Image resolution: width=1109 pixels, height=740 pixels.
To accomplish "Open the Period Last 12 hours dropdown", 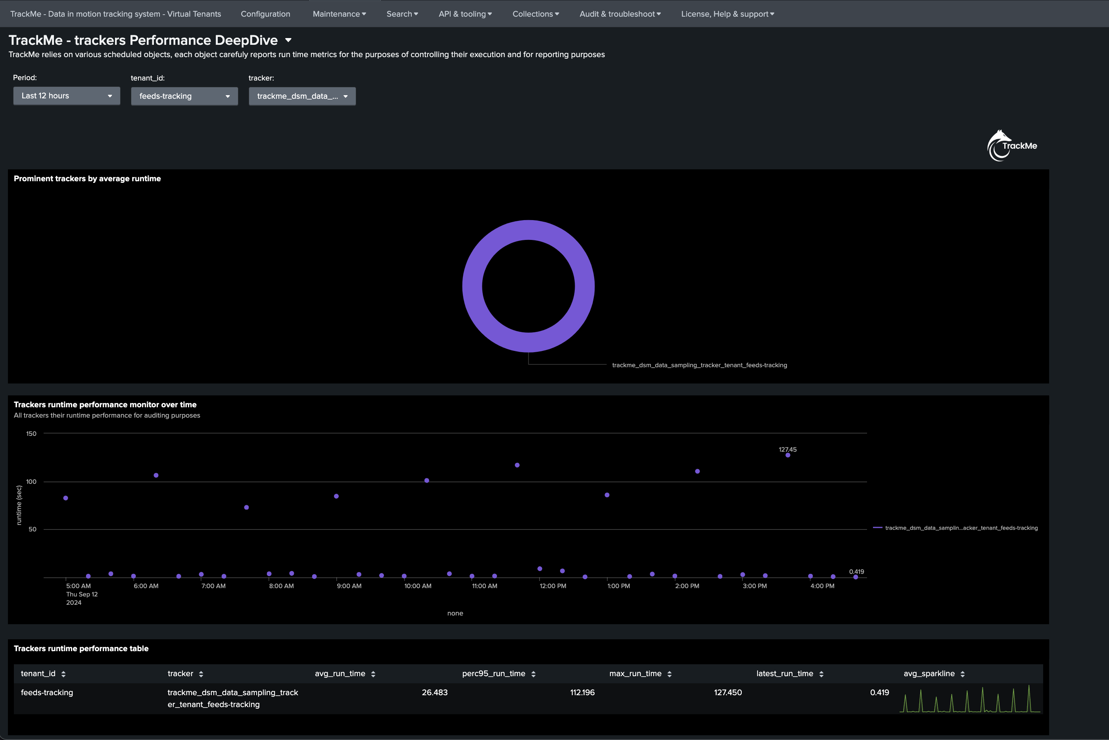I will 67,96.
